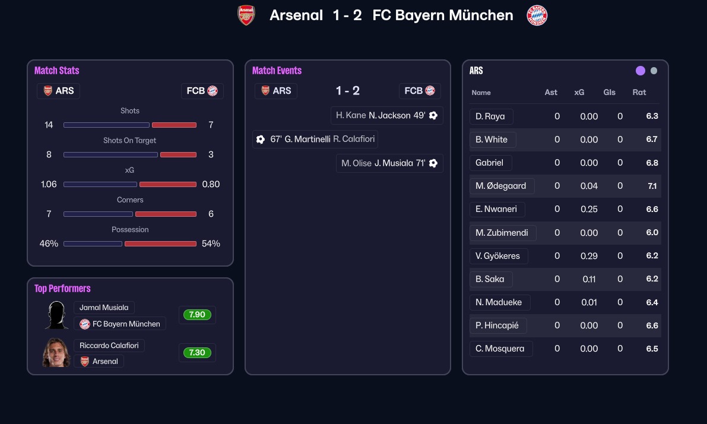Click the goal icon beside G. Martinelli 67'
The height and width of the screenshot is (424, 707).
click(x=261, y=140)
